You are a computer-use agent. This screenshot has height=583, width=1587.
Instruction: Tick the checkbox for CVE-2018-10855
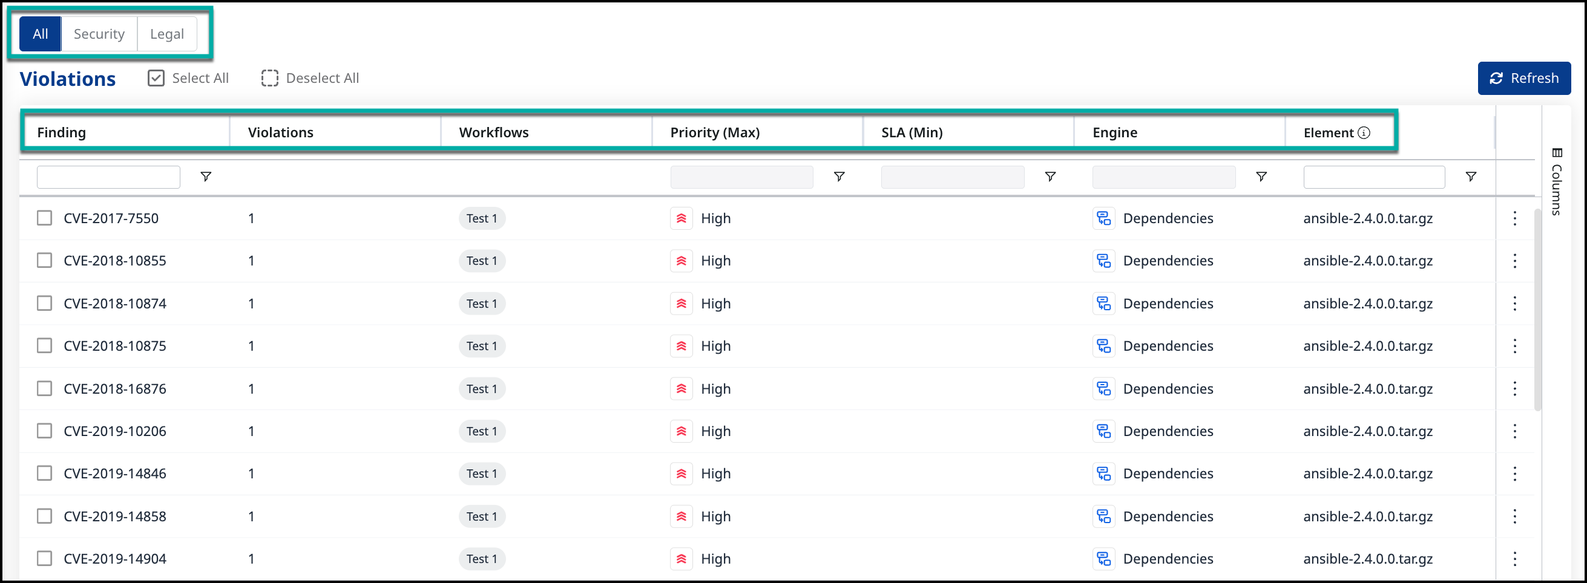(x=44, y=261)
